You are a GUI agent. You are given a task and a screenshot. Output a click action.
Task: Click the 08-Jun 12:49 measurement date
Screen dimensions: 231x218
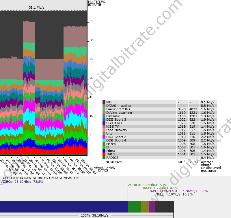tap(89, 167)
